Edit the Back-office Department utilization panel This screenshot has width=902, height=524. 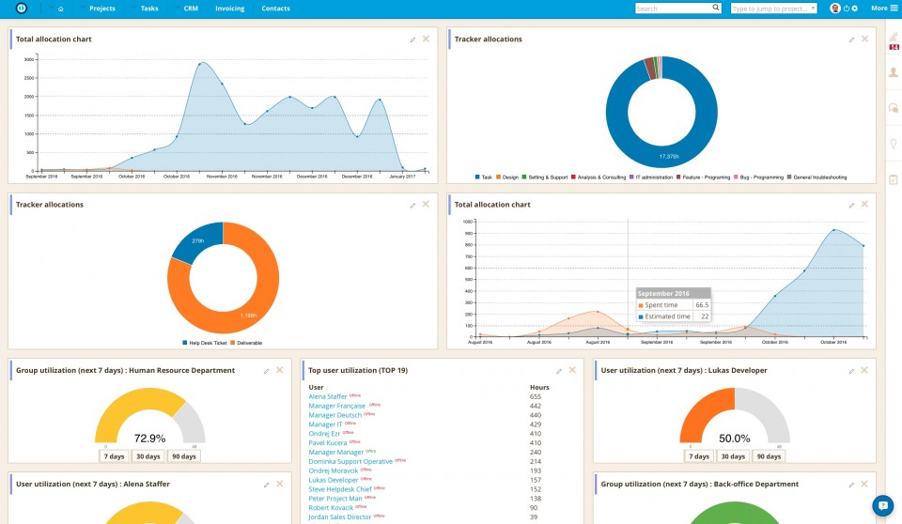(851, 485)
